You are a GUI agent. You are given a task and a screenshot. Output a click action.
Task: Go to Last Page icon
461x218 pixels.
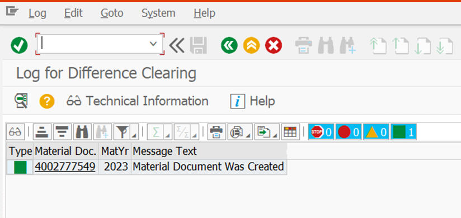coord(445,46)
